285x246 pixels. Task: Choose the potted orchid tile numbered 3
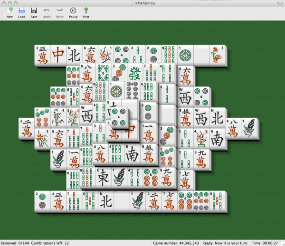73,118
